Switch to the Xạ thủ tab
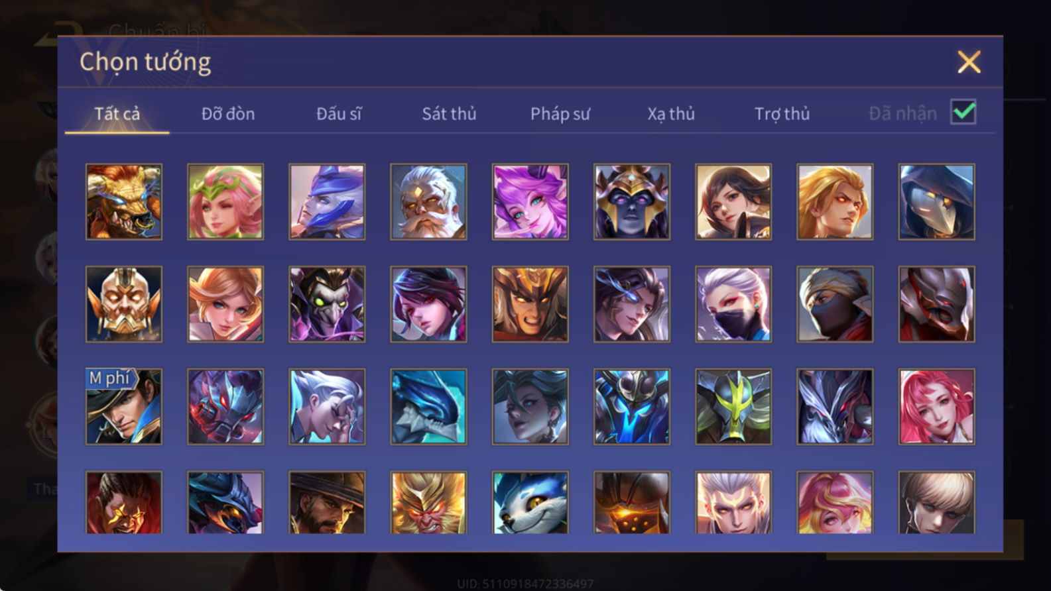Image resolution: width=1051 pixels, height=591 pixels. (x=671, y=114)
